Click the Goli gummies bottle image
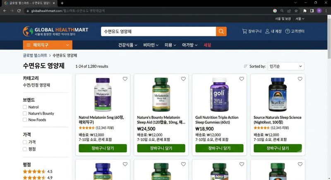 (219, 95)
